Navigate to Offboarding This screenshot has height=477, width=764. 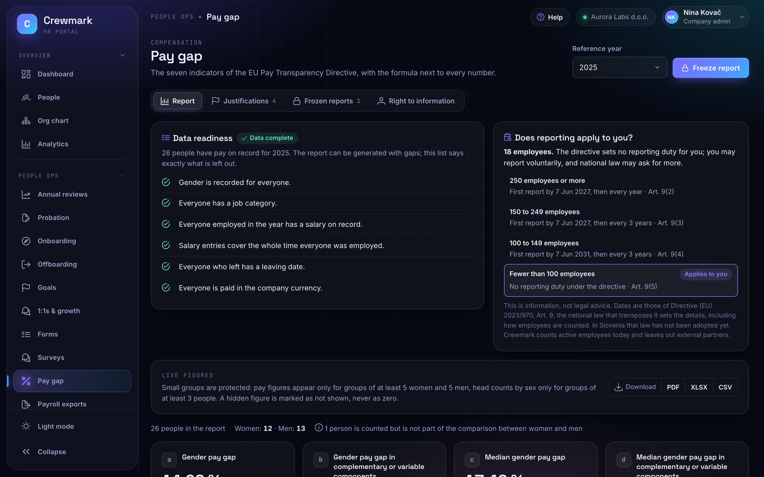(x=72, y=264)
